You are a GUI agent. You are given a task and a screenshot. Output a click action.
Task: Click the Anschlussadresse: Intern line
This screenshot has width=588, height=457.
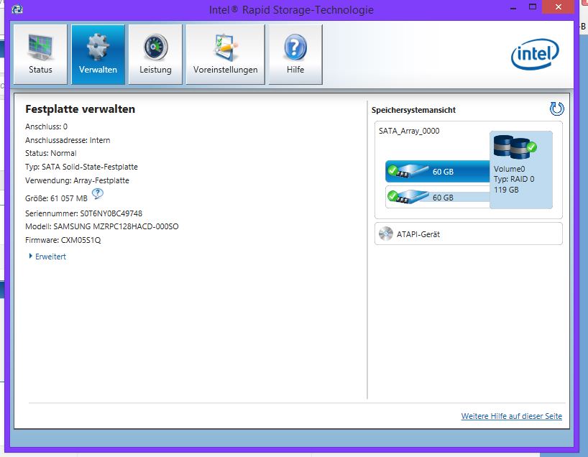[x=68, y=140]
